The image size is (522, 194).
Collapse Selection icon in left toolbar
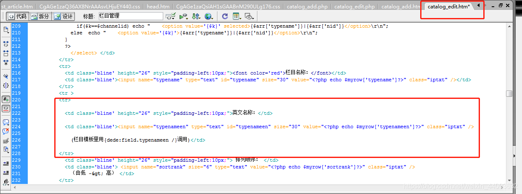point(6,53)
